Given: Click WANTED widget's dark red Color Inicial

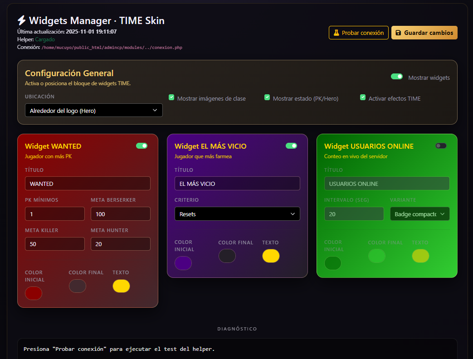Looking at the screenshot, I should [34, 293].
